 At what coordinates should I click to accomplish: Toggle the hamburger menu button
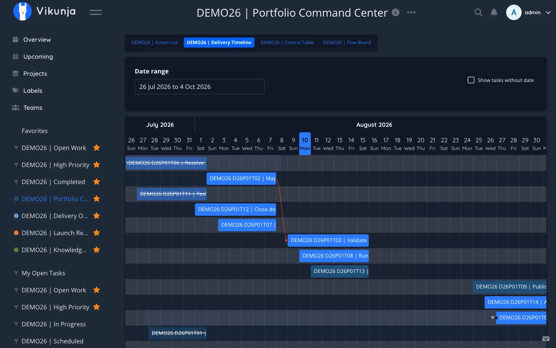click(96, 12)
